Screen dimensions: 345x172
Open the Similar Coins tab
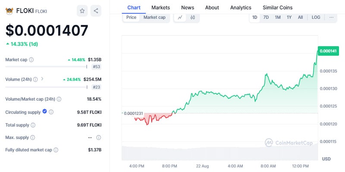tap(278, 8)
